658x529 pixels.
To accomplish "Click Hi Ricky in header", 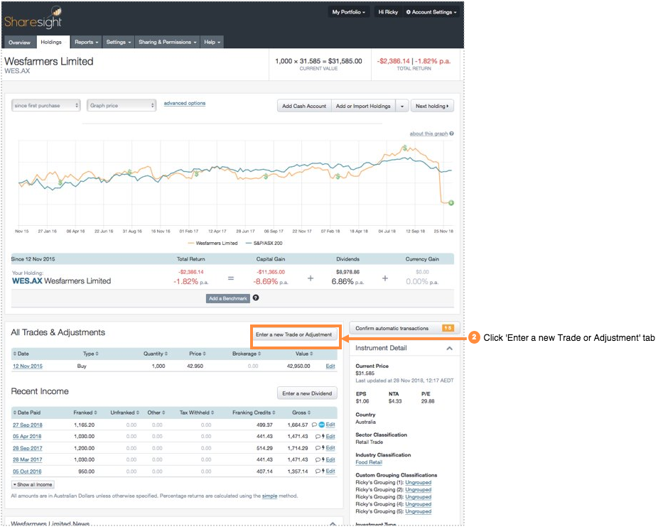I will tap(388, 12).
